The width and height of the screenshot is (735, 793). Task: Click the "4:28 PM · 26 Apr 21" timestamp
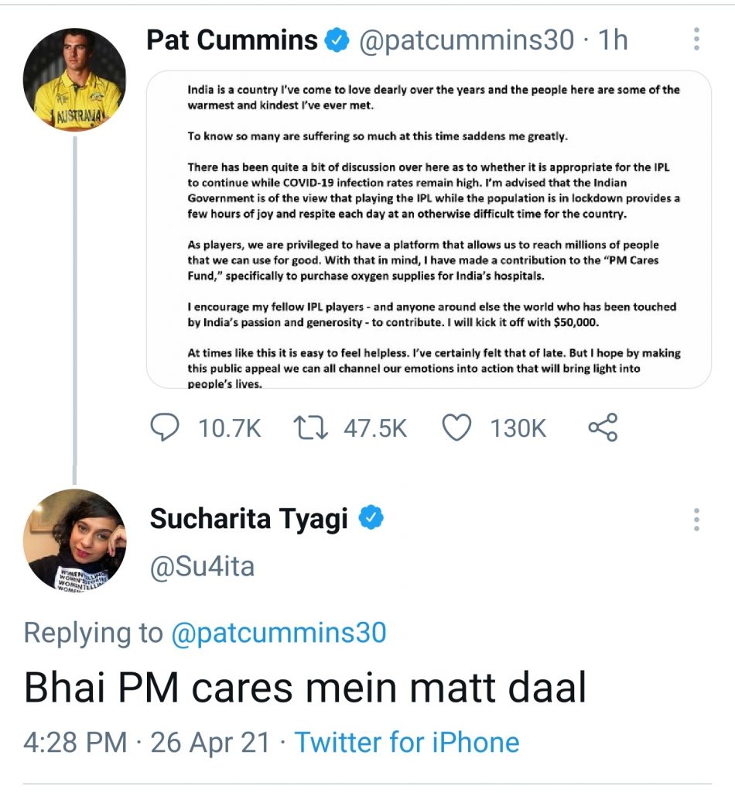[x=147, y=742]
